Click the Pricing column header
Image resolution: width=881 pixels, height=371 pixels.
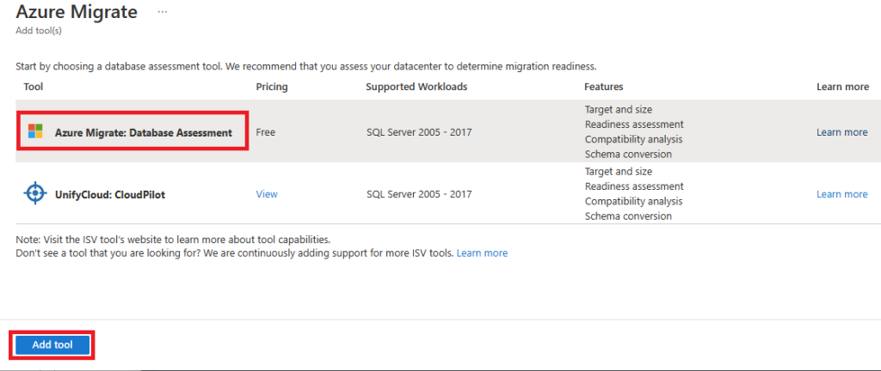click(272, 87)
